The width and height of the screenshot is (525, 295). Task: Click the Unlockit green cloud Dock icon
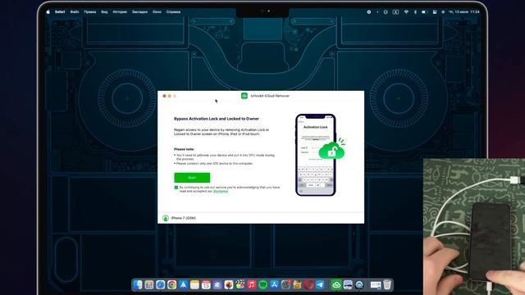[x=336, y=285]
